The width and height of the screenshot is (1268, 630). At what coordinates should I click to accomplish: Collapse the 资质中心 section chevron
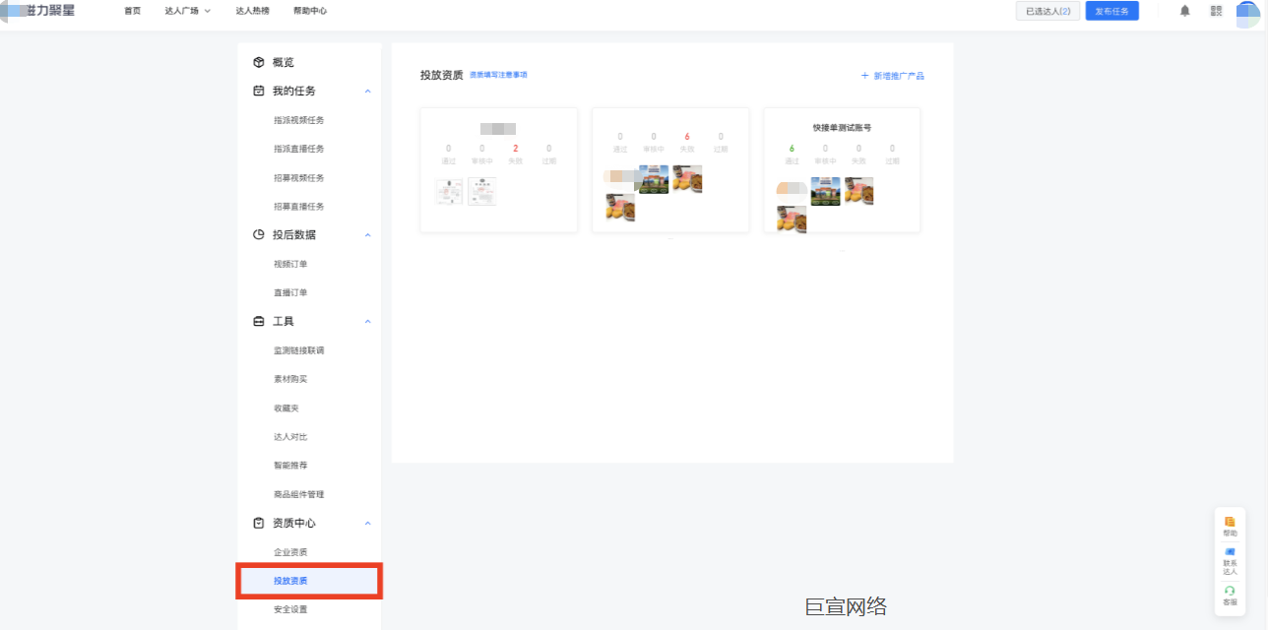coord(367,523)
